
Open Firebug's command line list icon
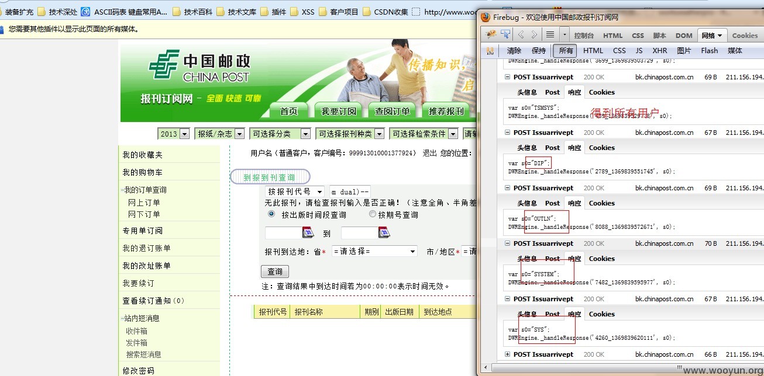[x=550, y=35]
